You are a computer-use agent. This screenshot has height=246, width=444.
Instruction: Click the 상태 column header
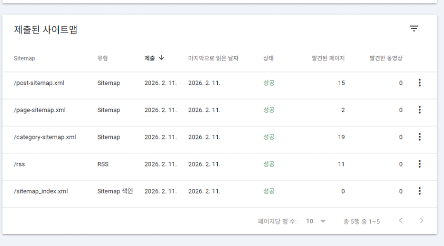click(x=268, y=58)
